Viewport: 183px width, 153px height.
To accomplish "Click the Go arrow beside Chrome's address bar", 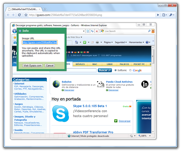I will tap(158, 15).
